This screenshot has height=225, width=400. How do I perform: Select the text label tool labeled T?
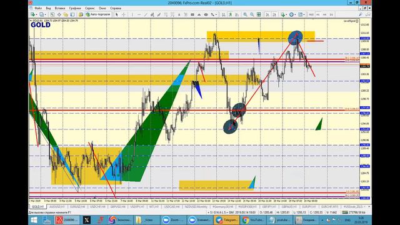(x=186, y=14)
